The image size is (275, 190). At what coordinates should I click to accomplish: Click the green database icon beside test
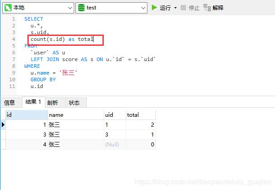coord(81,8)
